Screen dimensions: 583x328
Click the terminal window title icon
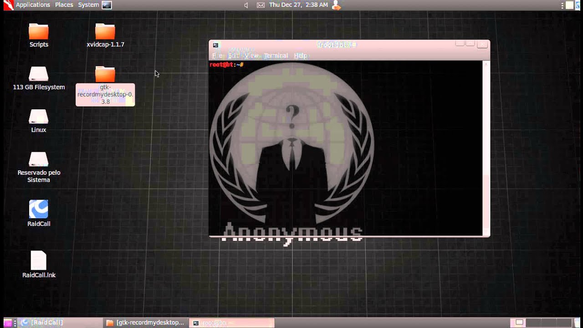point(215,45)
